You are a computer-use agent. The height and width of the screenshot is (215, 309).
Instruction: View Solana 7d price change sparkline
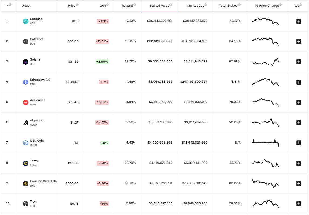tap(265, 62)
